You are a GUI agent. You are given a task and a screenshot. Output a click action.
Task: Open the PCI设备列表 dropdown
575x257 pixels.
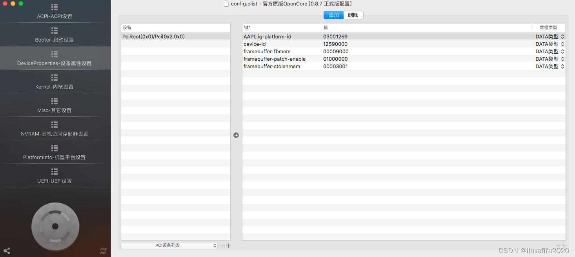coord(169,245)
